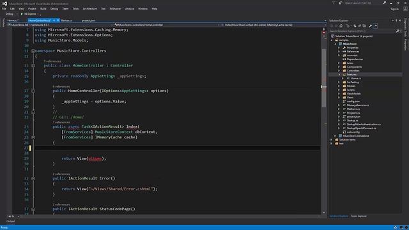Pin the HomeController.cs tab
The image size is (409, 230).
54,20
